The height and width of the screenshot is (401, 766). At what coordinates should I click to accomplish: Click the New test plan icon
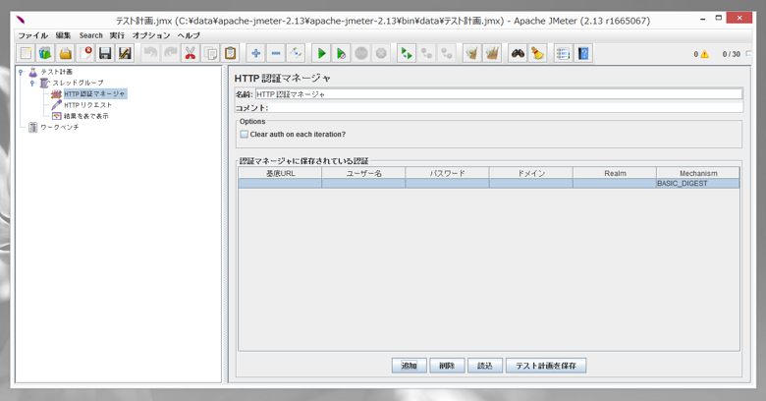26,53
